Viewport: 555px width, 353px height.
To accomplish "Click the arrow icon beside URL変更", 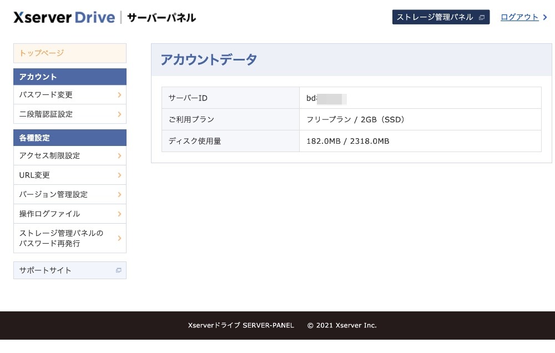I will click(119, 175).
